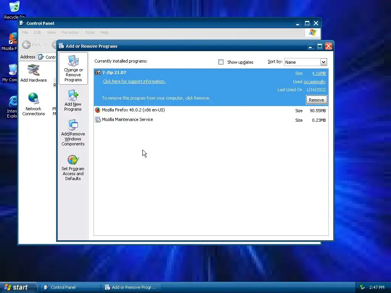
Task: Maximize the Add or Remove Programs window
Action: (320, 46)
